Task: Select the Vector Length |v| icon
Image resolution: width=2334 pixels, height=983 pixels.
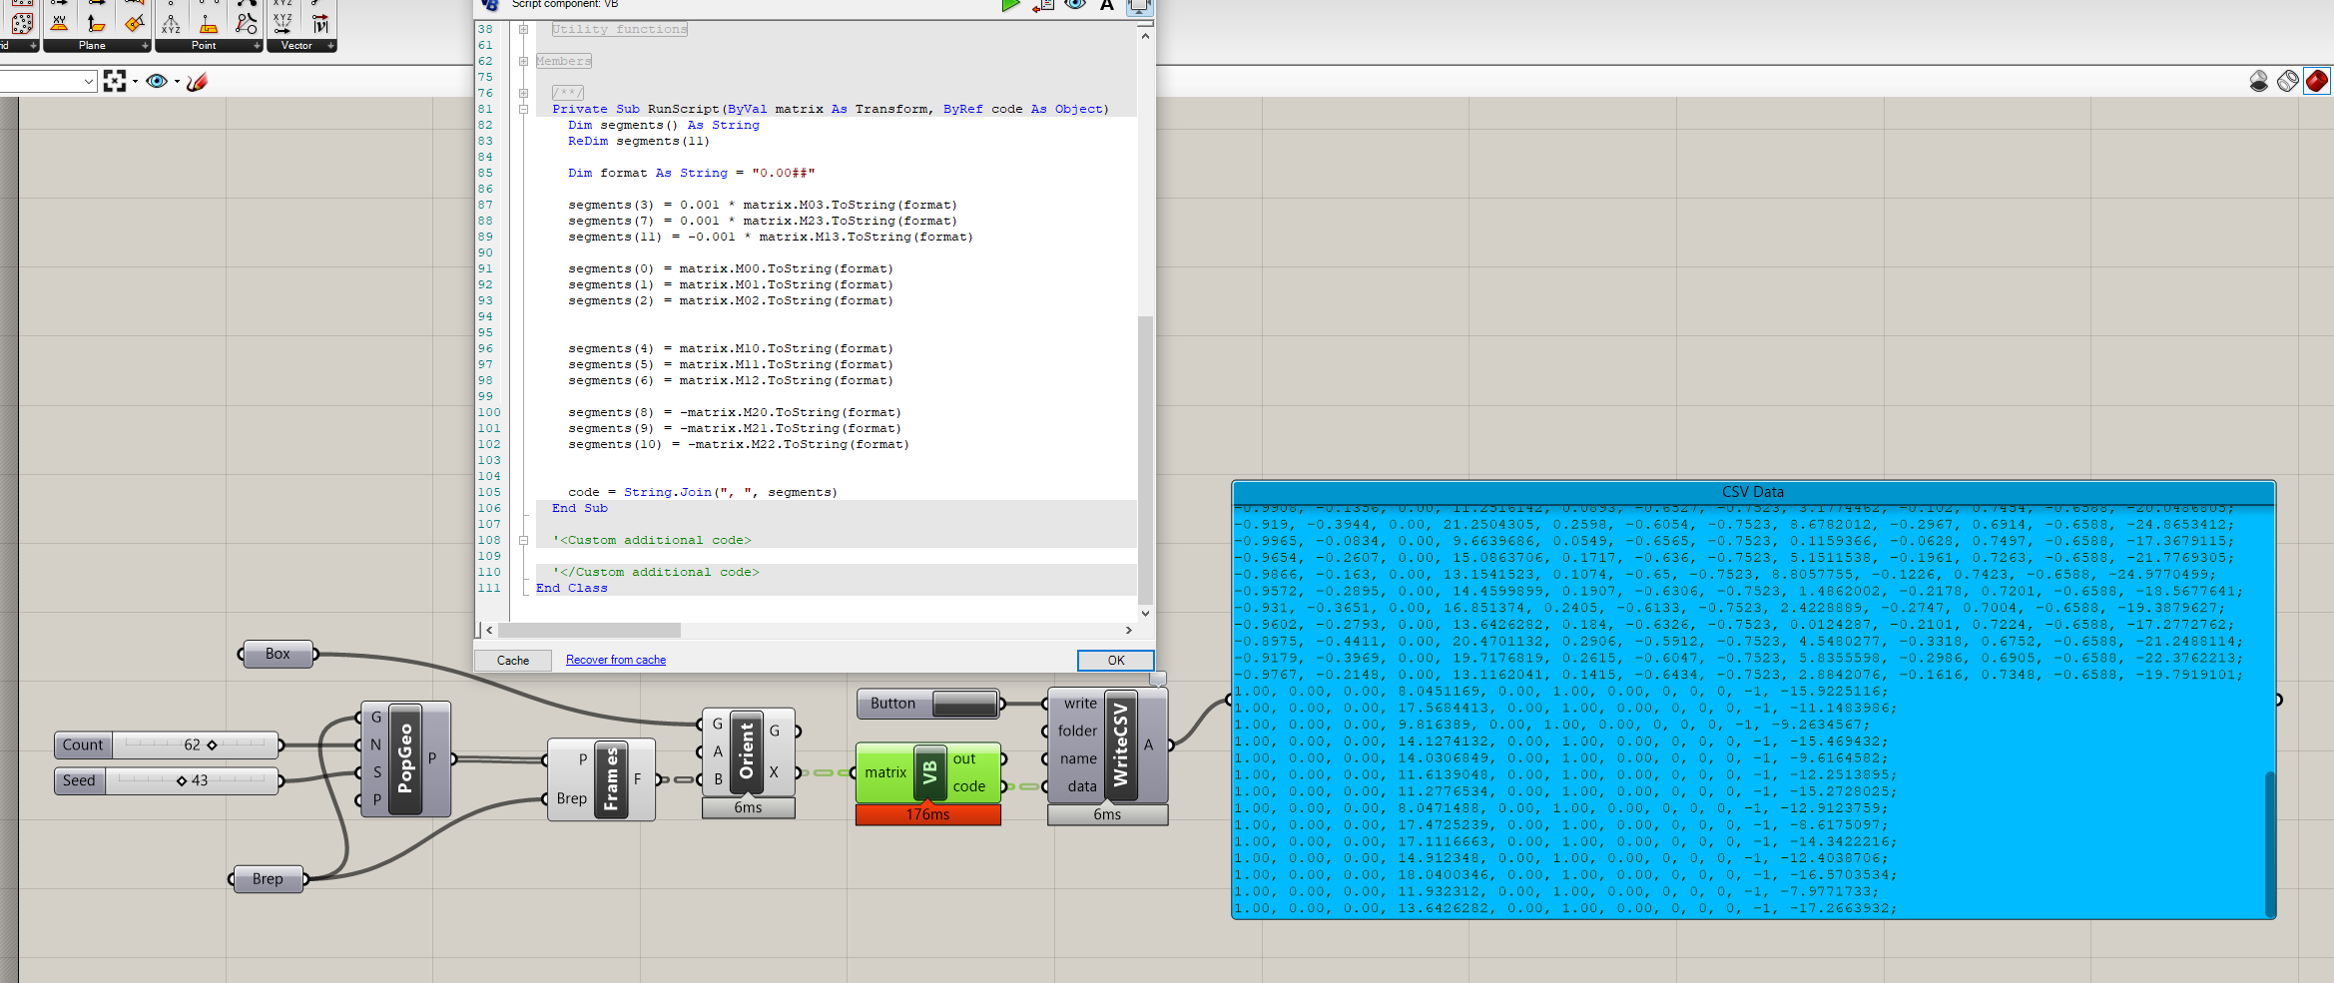Action: point(320,25)
